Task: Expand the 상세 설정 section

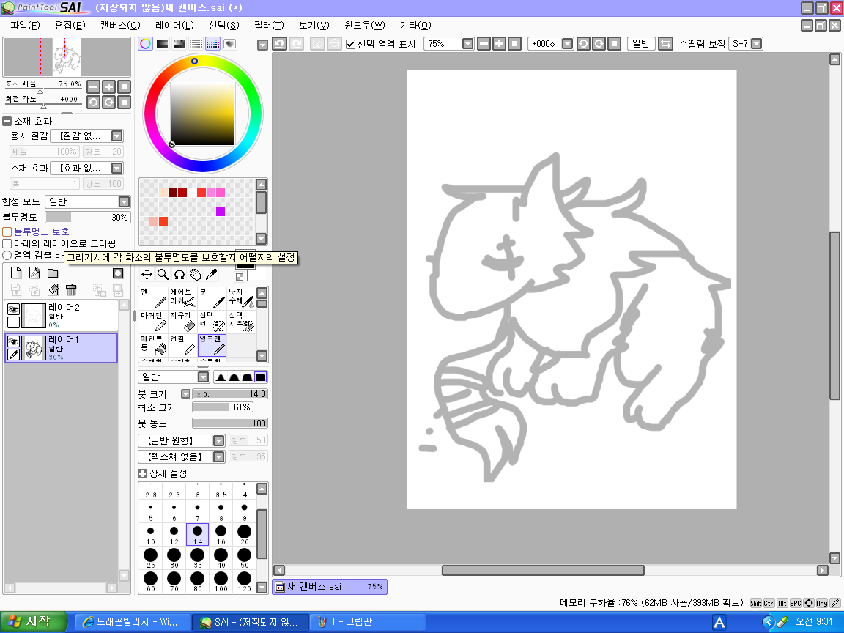Action: [x=143, y=473]
